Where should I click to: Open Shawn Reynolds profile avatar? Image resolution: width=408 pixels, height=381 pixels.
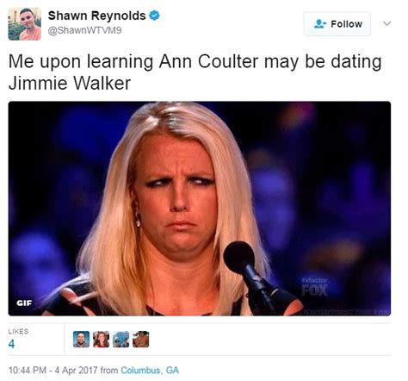pyautogui.click(x=24, y=24)
